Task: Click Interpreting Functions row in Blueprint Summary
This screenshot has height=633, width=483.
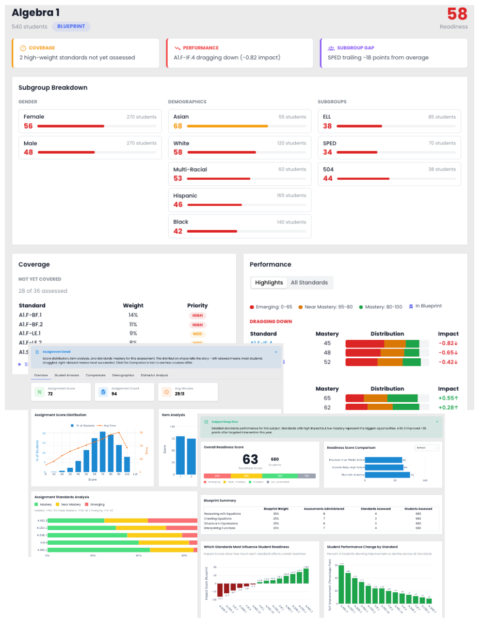Action: [322, 528]
